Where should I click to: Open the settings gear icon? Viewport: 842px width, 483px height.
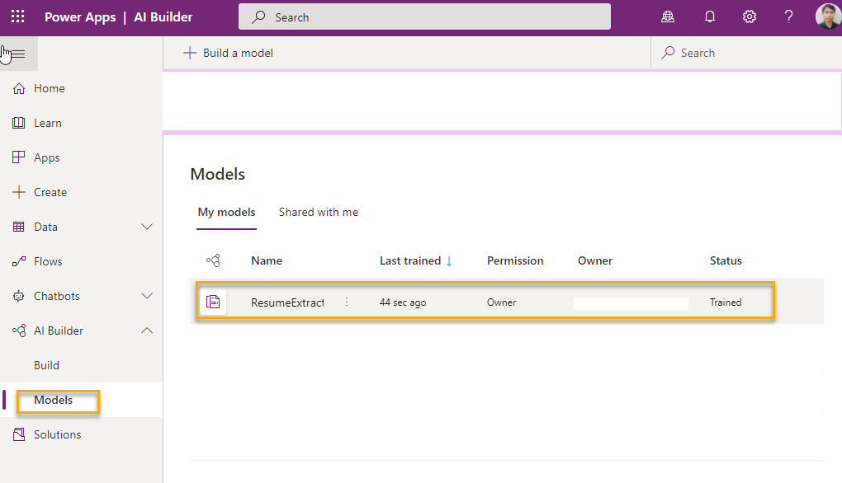pyautogui.click(x=750, y=17)
